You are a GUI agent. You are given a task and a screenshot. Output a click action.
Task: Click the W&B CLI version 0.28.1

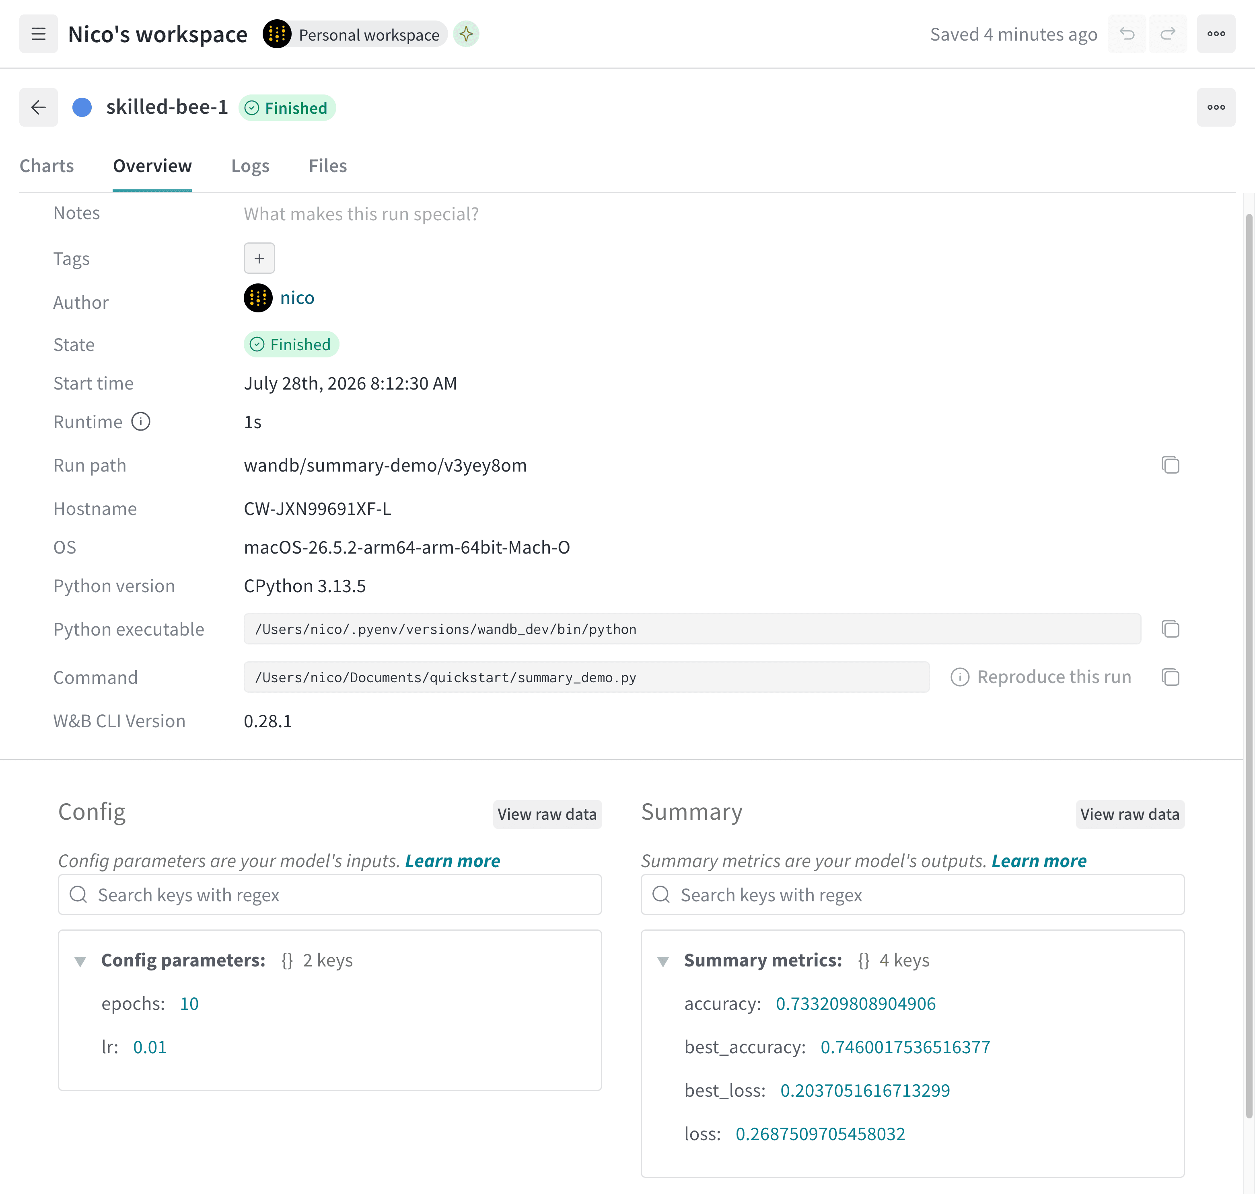pyautogui.click(x=268, y=720)
